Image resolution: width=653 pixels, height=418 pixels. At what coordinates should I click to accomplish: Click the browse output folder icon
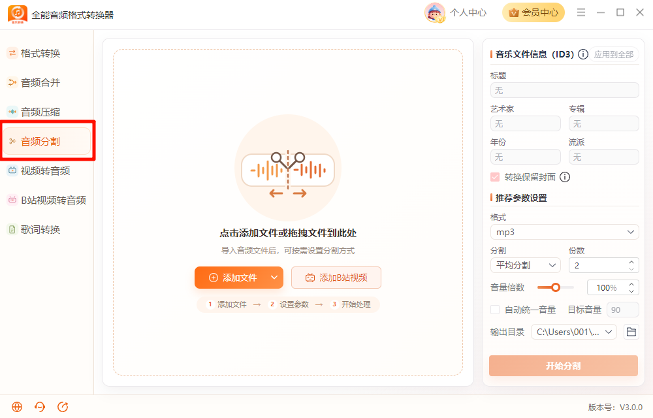pyautogui.click(x=631, y=332)
